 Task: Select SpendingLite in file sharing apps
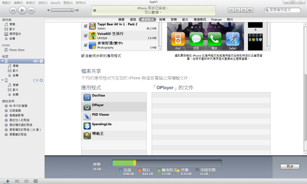click(114, 126)
